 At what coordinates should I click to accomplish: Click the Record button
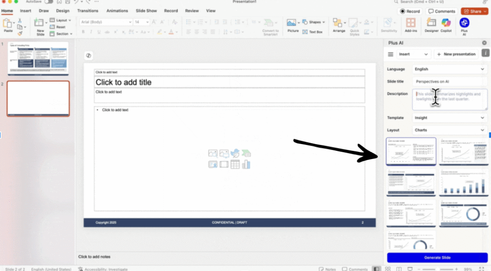point(409,11)
